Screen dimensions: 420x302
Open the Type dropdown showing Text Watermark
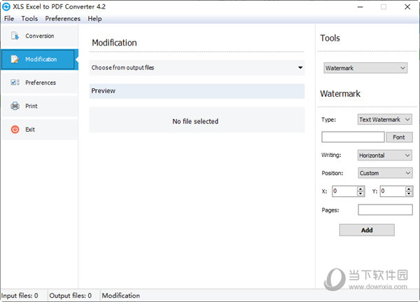tap(385, 119)
